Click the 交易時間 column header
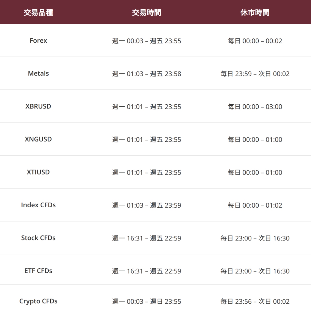This screenshot has width=311, height=315. 146,12
